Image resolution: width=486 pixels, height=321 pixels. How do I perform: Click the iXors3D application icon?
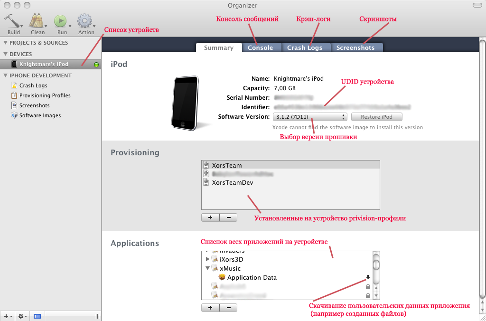(x=215, y=259)
